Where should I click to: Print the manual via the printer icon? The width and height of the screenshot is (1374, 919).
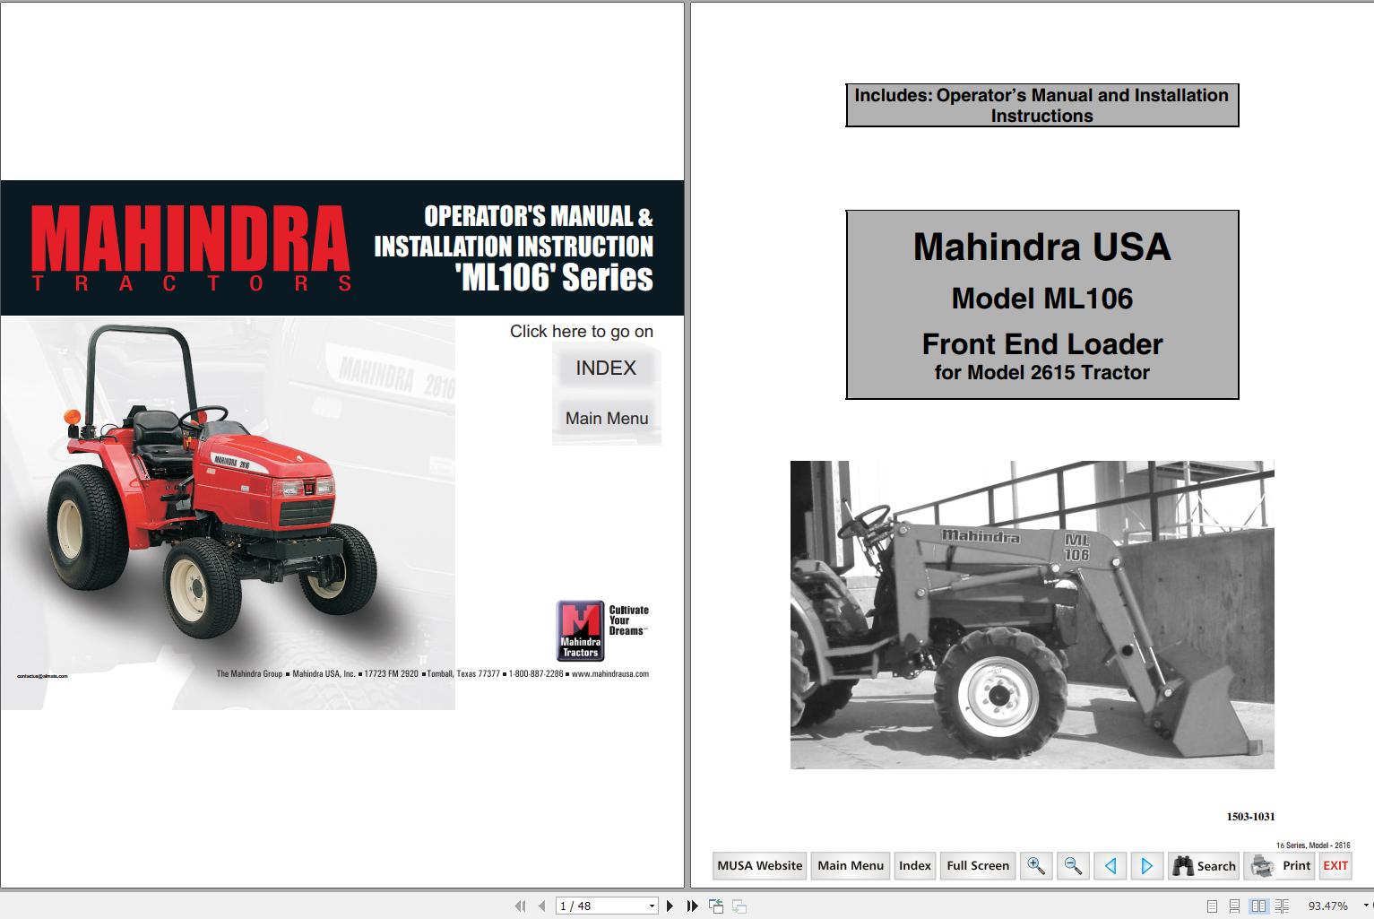coord(1262,865)
